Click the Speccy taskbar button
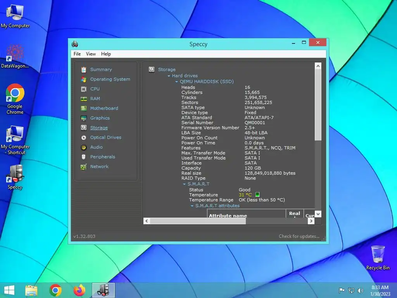 pyautogui.click(x=103, y=290)
